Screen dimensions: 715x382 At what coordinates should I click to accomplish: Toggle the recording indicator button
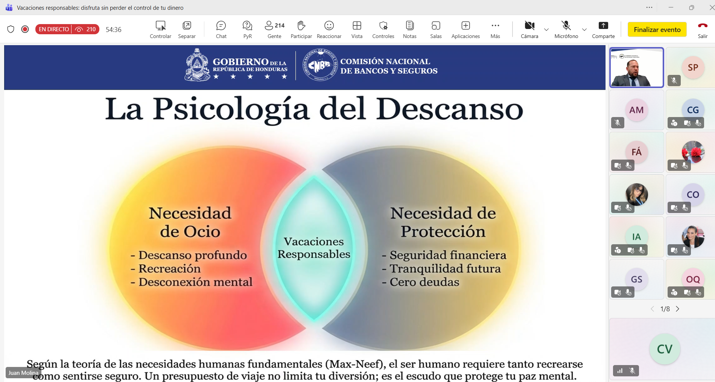25,29
